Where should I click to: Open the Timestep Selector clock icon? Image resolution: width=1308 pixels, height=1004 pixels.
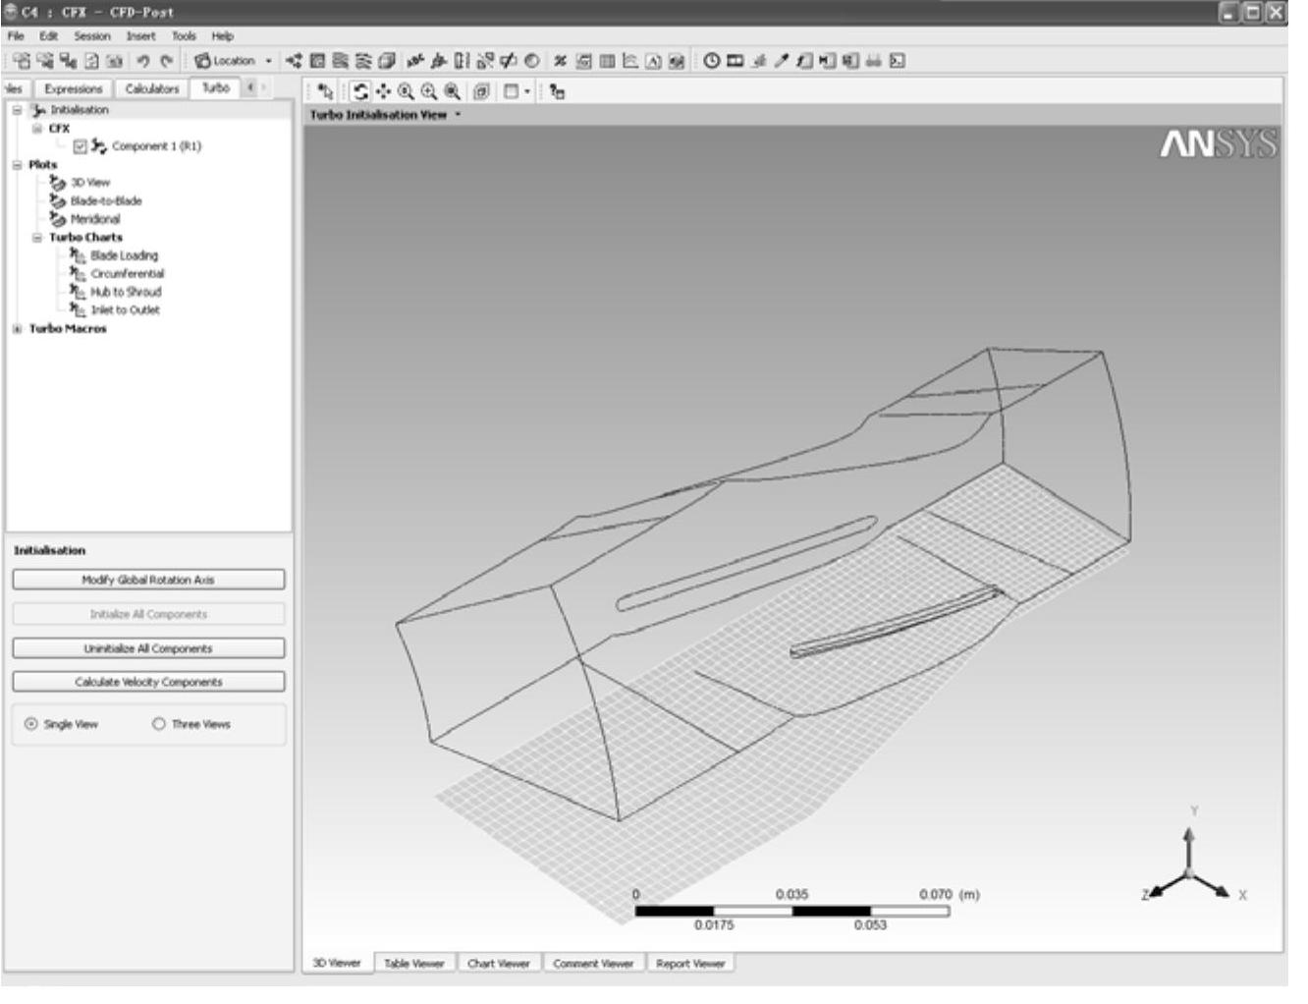pyautogui.click(x=712, y=61)
